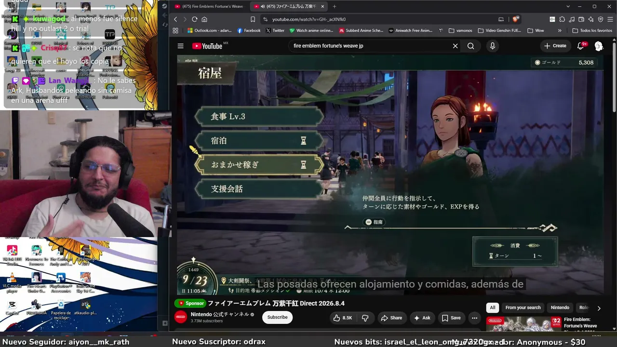This screenshot has height=347, width=617.
Task: Open the Create dropdown on YouTube
Action: tap(555, 46)
